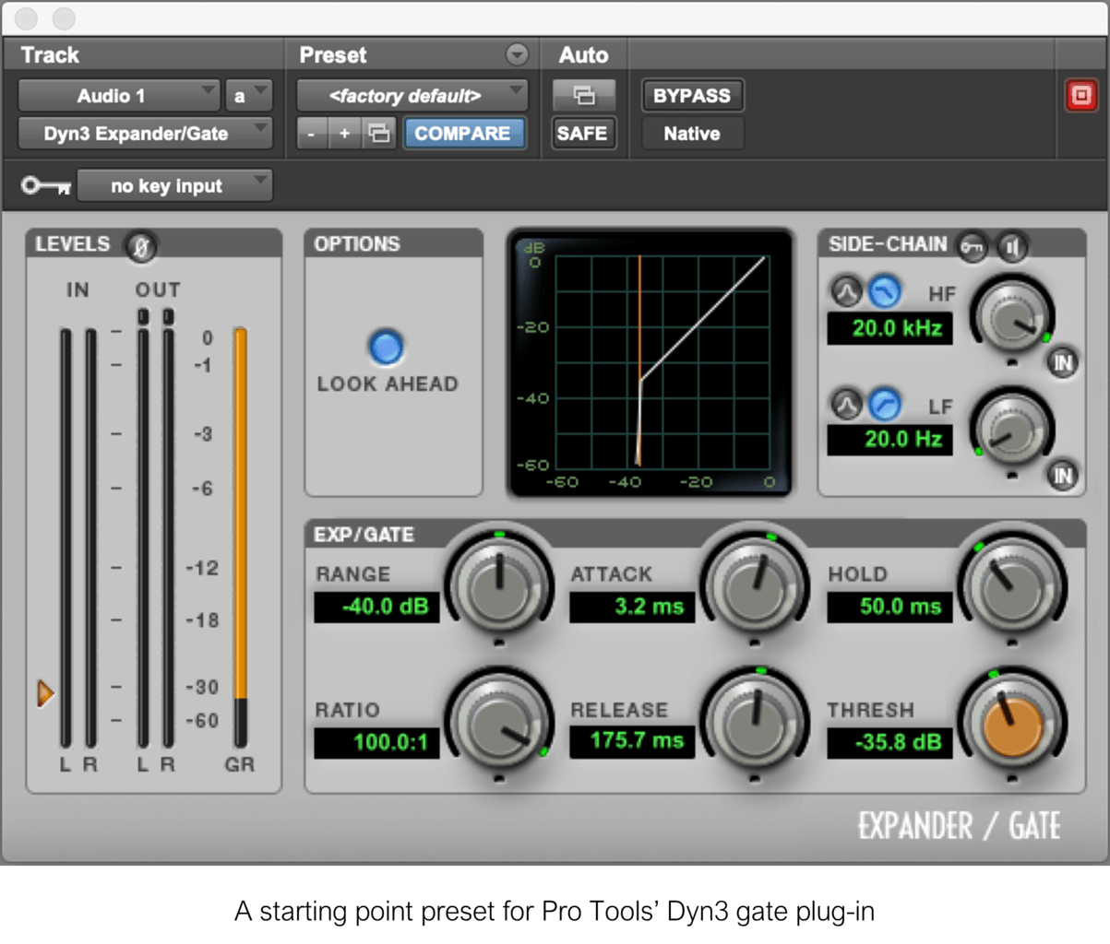The height and width of the screenshot is (944, 1110).
Task: Click the HF band-pass filter shape icon
Action: (x=847, y=291)
